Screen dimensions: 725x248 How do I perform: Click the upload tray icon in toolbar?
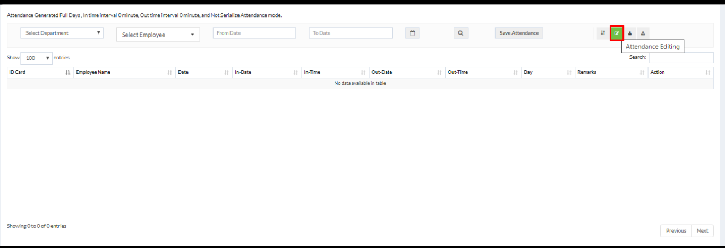pos(643,33)
